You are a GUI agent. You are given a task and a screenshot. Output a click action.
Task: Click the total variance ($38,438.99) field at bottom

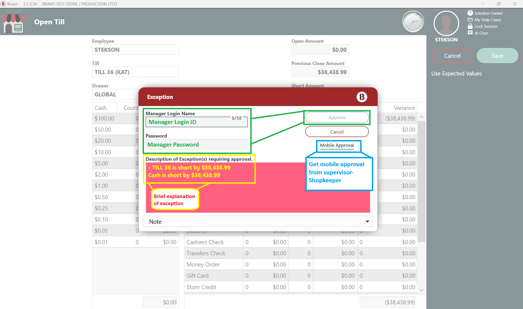coord(387,302)
